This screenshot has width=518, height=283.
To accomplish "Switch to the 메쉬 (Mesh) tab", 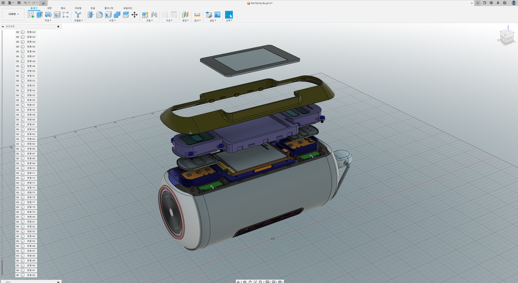I will (63, 8).
